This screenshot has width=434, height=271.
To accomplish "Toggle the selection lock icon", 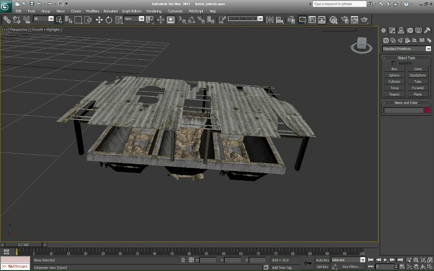I will coord(183,260).
